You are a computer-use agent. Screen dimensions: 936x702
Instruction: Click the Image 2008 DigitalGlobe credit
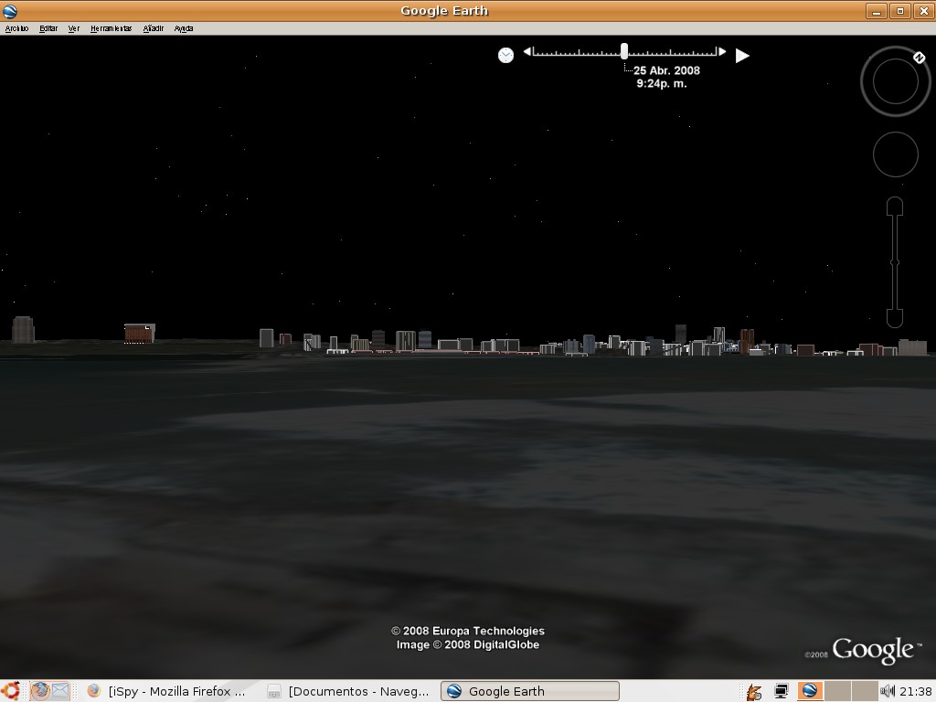coord(468,644)
